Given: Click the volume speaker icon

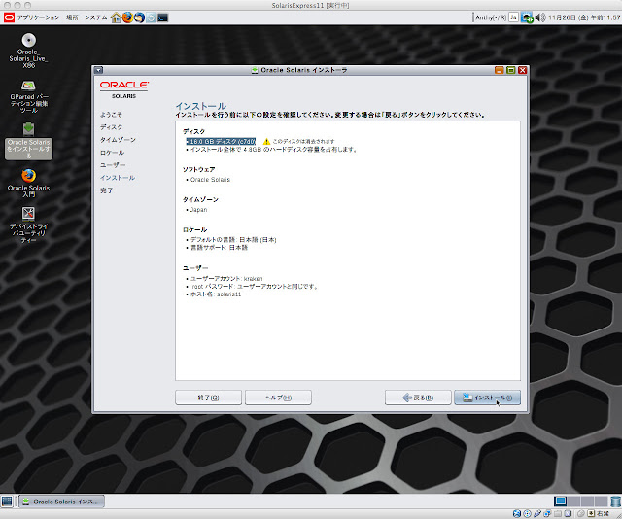Looking at the screenshot, I should (x=539, y=17).
